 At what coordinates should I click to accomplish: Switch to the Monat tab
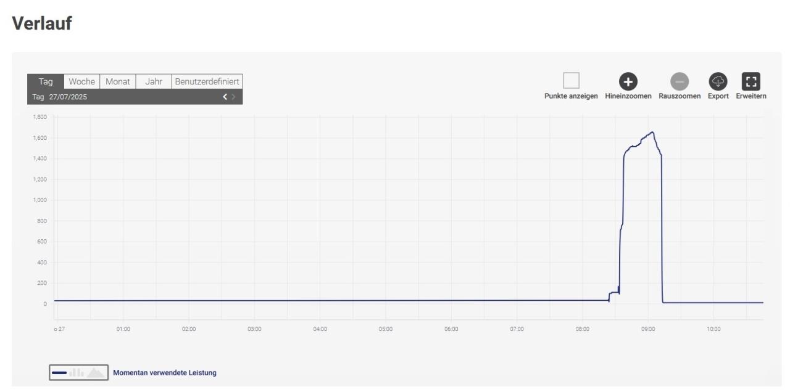point(117,81)
